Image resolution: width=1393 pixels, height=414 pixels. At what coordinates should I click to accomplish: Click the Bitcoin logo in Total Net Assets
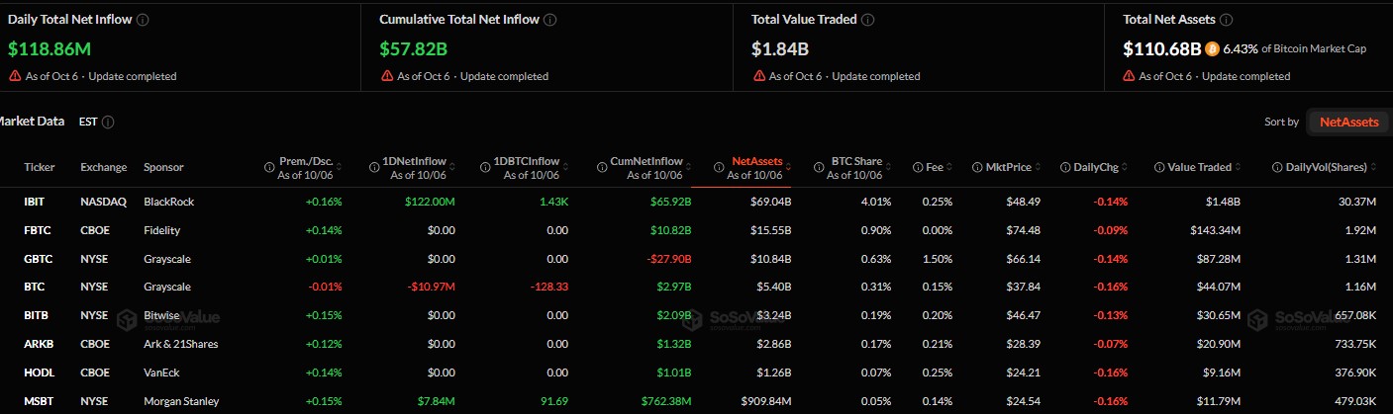click(1213, 48)
